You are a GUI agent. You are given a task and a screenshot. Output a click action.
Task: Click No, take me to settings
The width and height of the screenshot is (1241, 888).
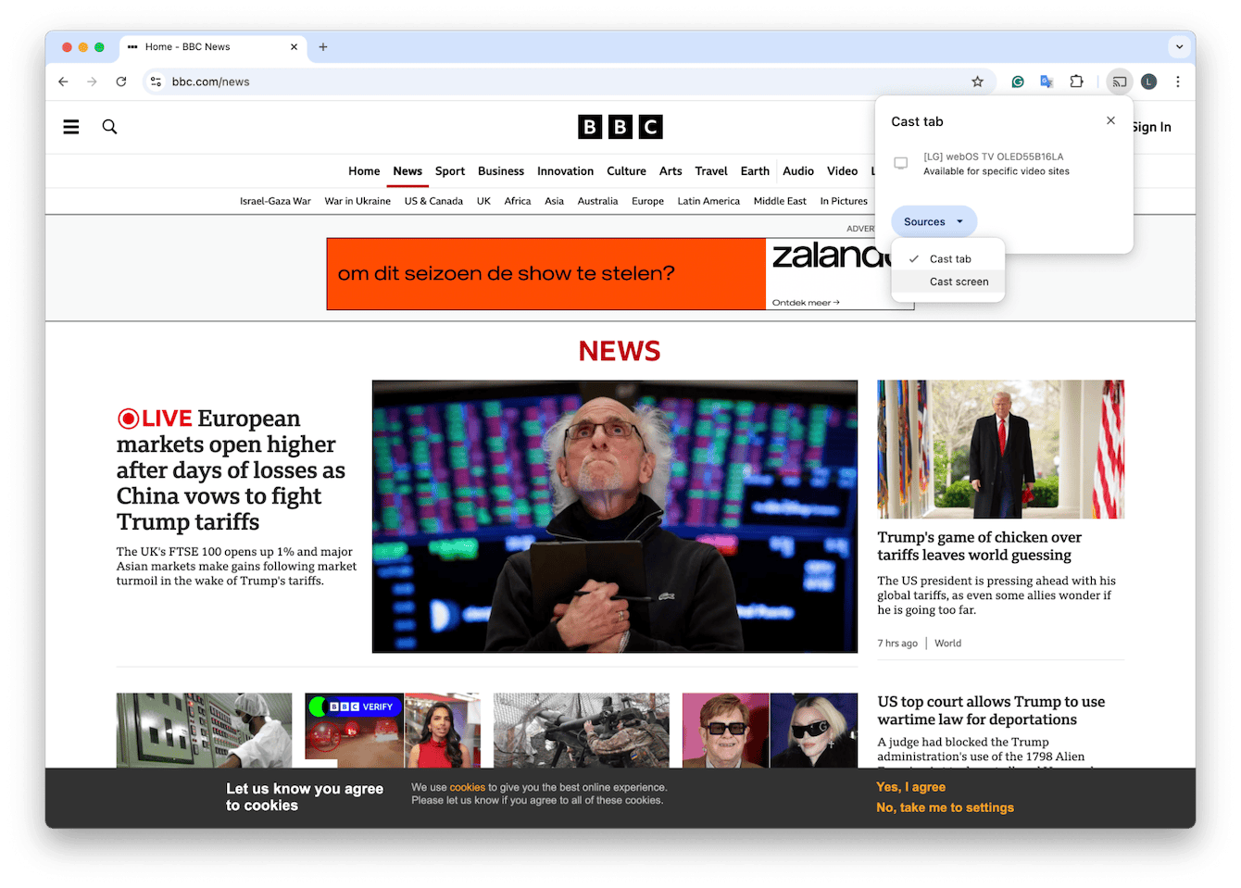pyautogui.click(x=945, y=807)
